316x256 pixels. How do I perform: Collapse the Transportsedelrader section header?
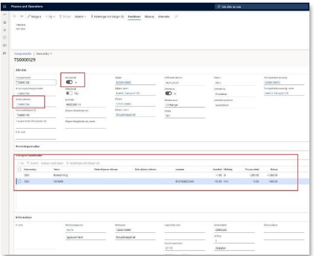click(29, 156)
